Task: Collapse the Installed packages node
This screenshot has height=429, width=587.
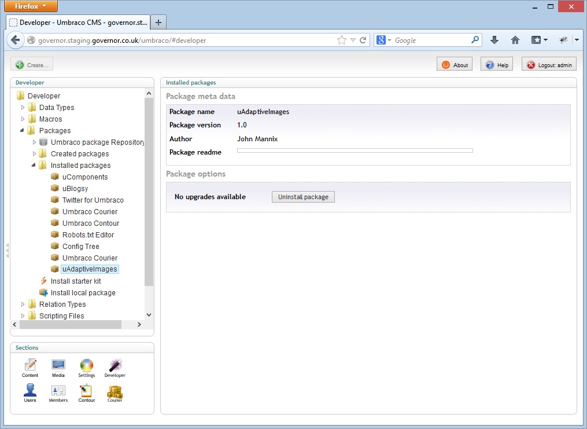Action: tap(34, 165)
